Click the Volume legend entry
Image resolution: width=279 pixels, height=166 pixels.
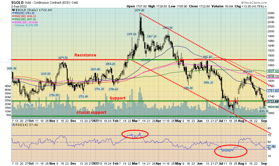(x=25, y=25)
